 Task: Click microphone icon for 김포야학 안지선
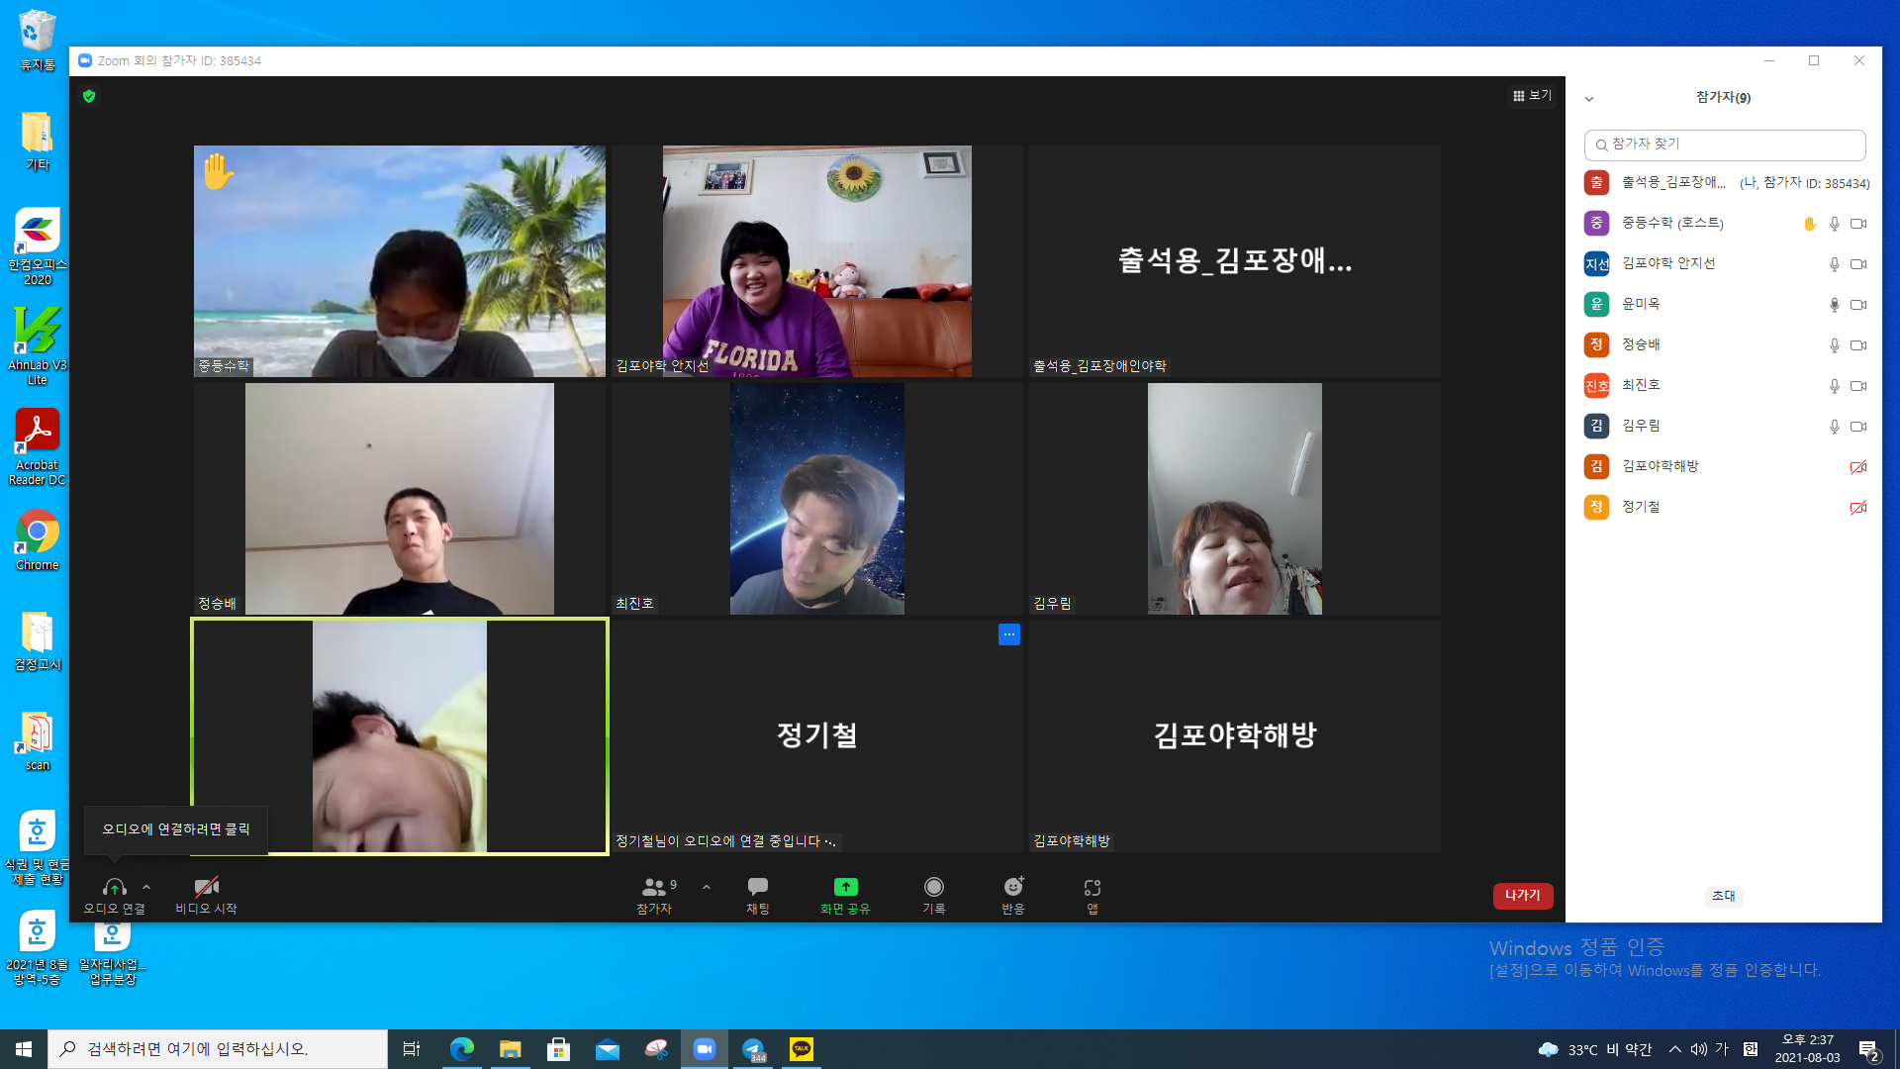tap(1834, 264)
